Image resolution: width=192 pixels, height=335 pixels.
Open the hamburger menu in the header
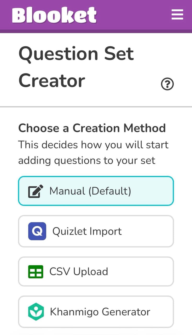(x=177, y=14)
